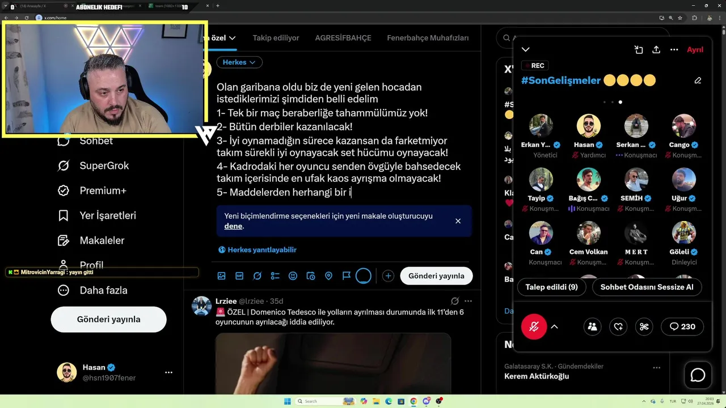726x408 pixels.
Task: Open Lrziee profile avatar in feed
Action: (201, 305)
